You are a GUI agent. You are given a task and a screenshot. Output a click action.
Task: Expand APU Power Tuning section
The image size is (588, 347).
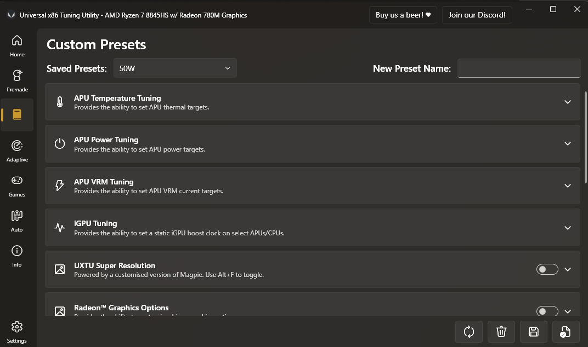click(567, 144)
